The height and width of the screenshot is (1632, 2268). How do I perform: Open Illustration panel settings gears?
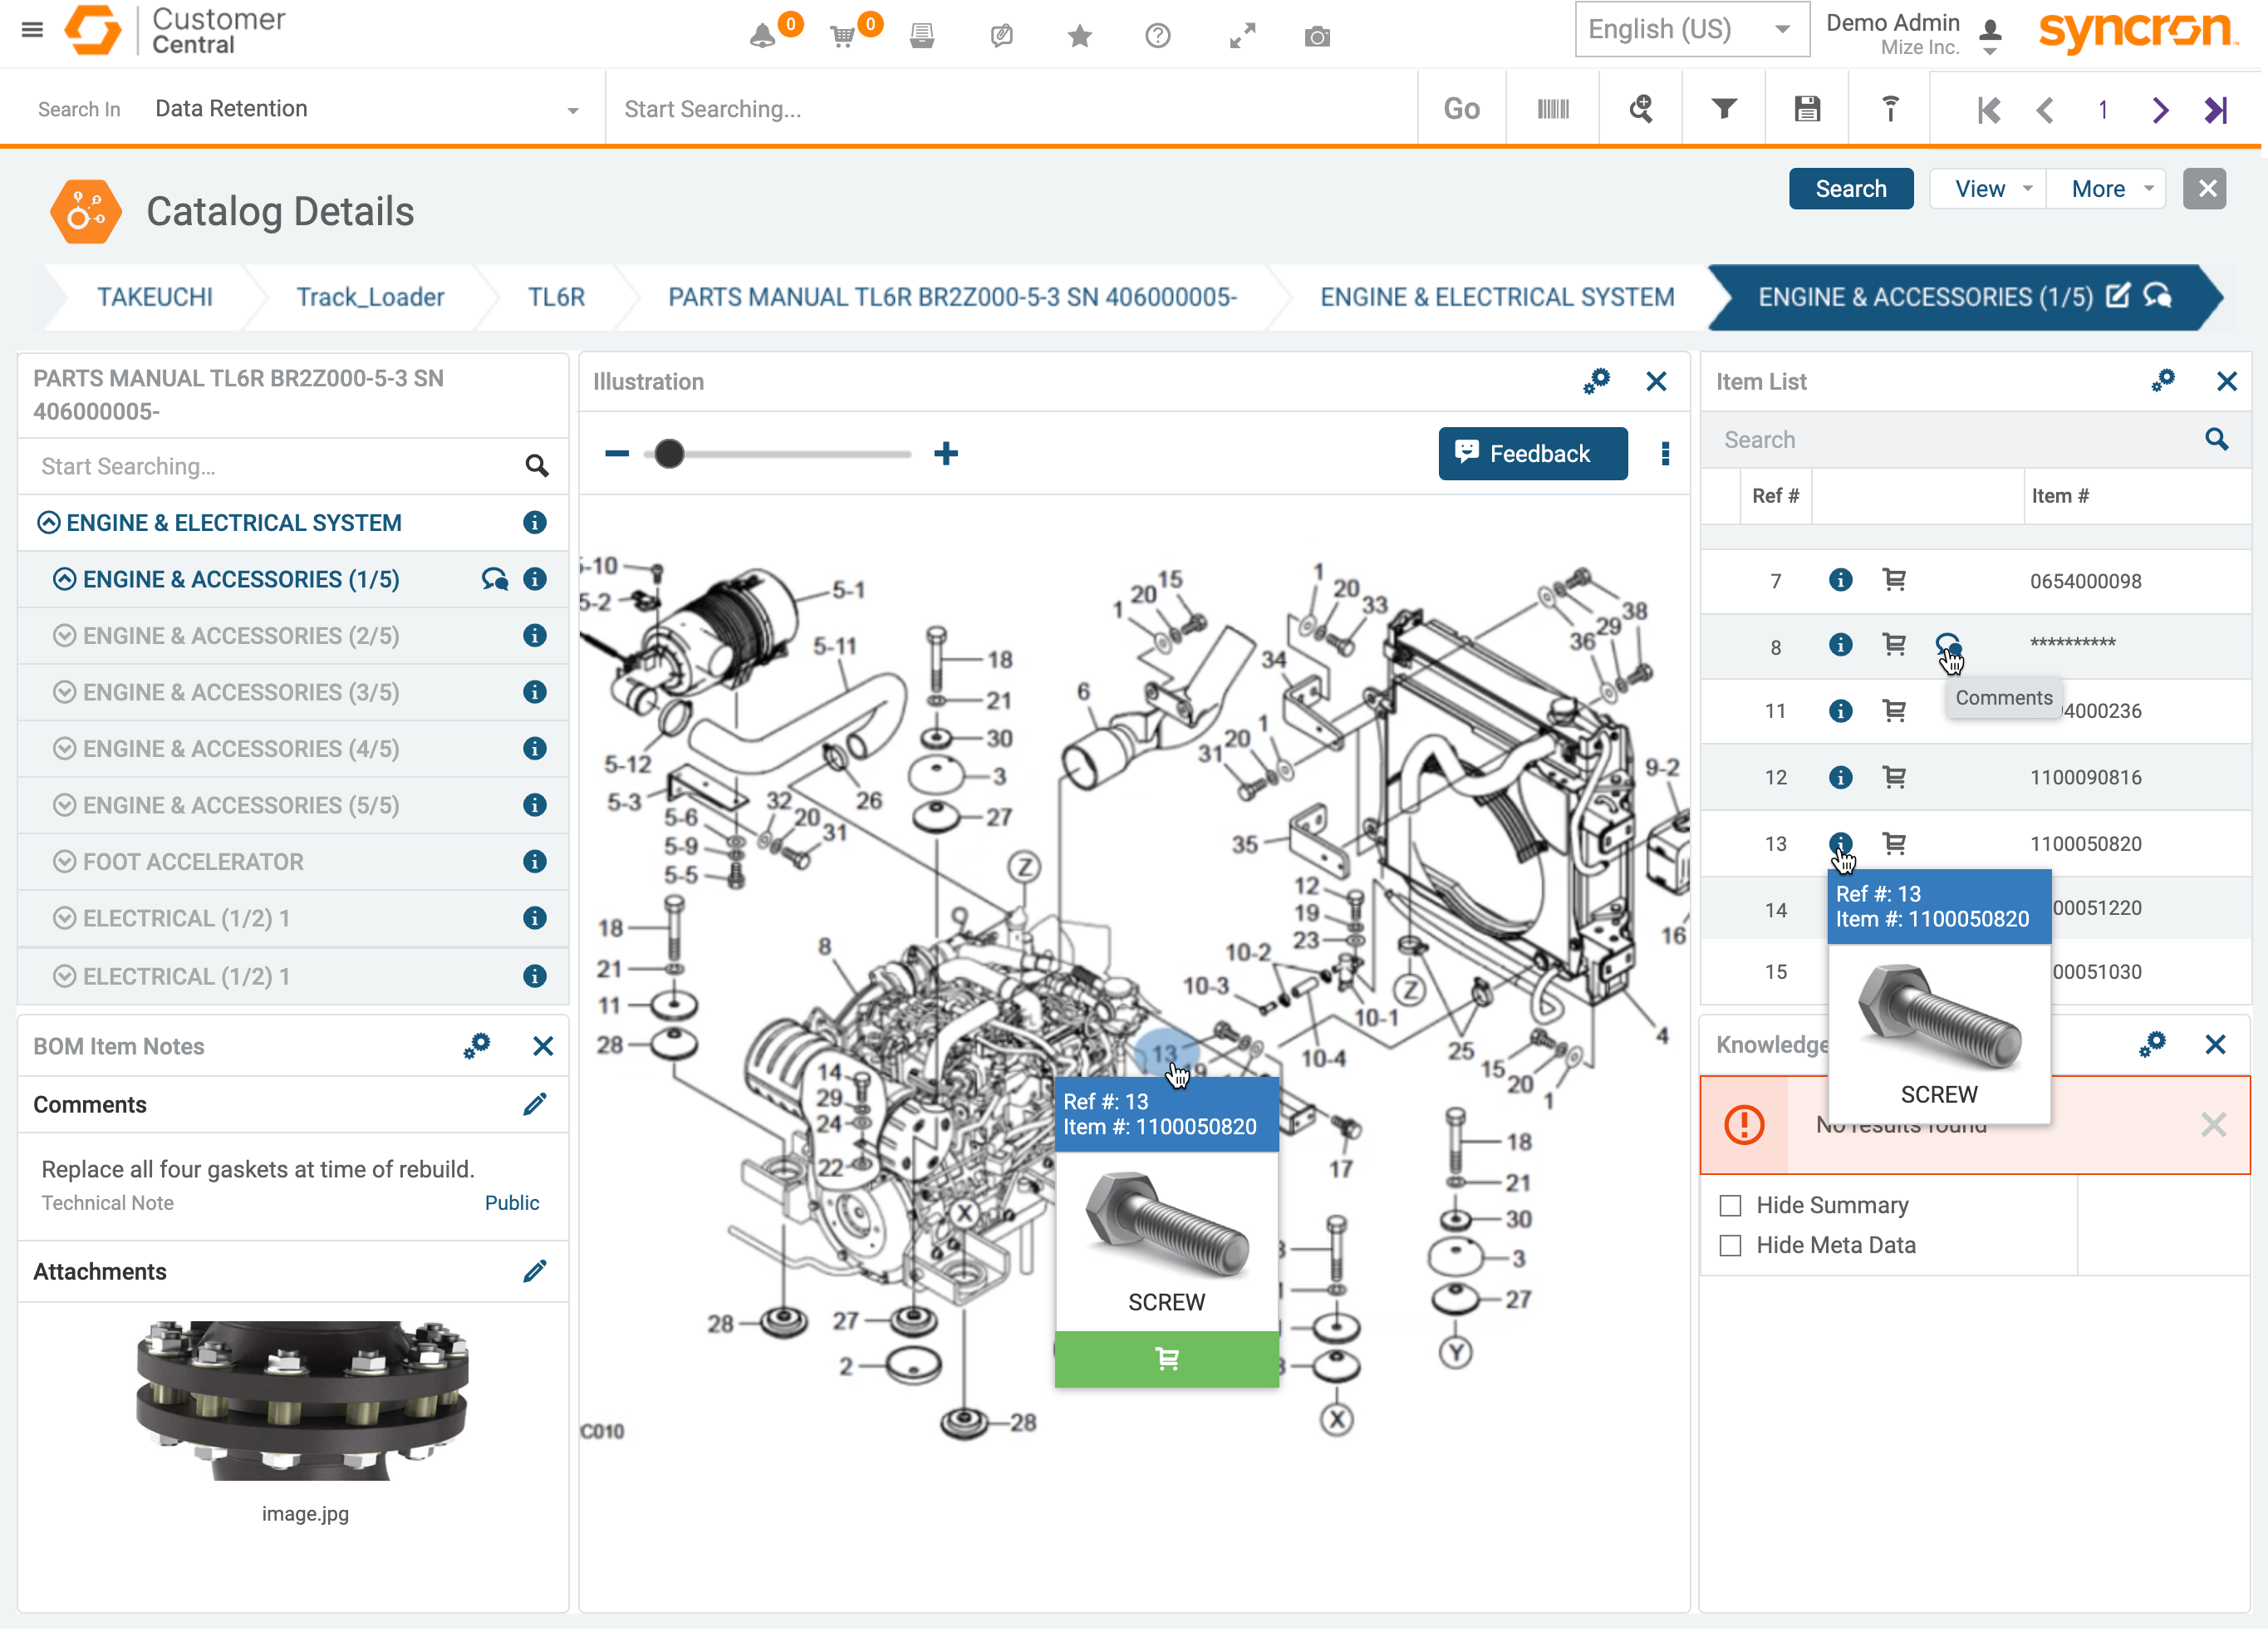click(x=1596, y=381)
